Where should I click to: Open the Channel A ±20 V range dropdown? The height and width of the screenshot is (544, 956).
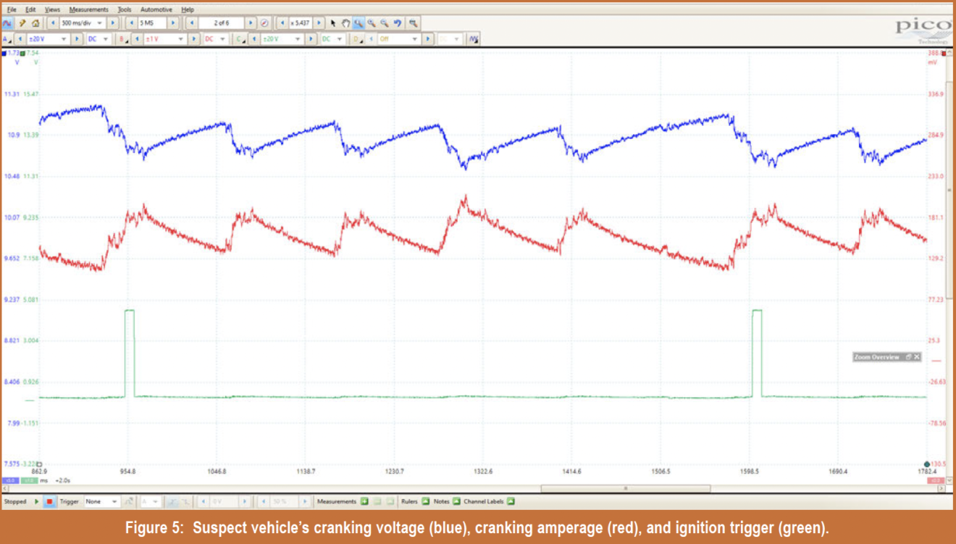tap(64, 39)
